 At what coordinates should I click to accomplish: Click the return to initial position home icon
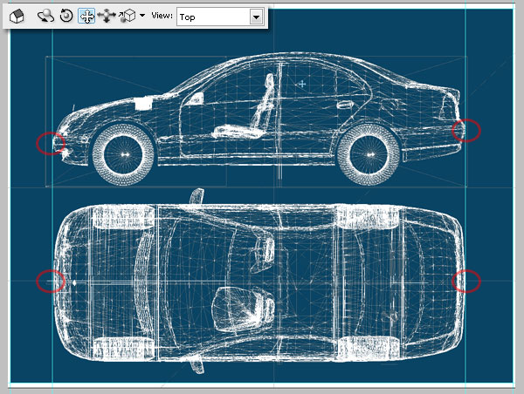[x=17, y=16]
